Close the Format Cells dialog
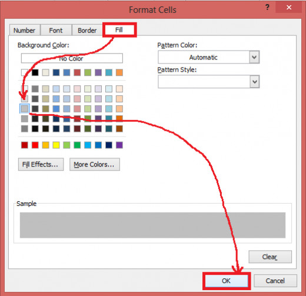This screenshot has height=296, width=306. point(289,8)
